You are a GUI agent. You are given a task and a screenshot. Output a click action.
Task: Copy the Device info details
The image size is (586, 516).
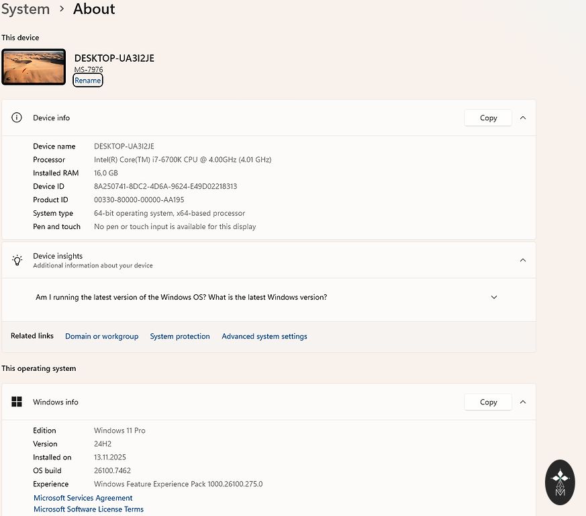(488, 118)
